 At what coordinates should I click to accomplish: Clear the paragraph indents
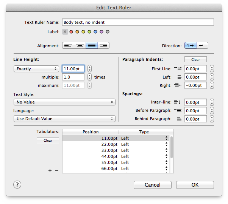click(x=195, y=59)
